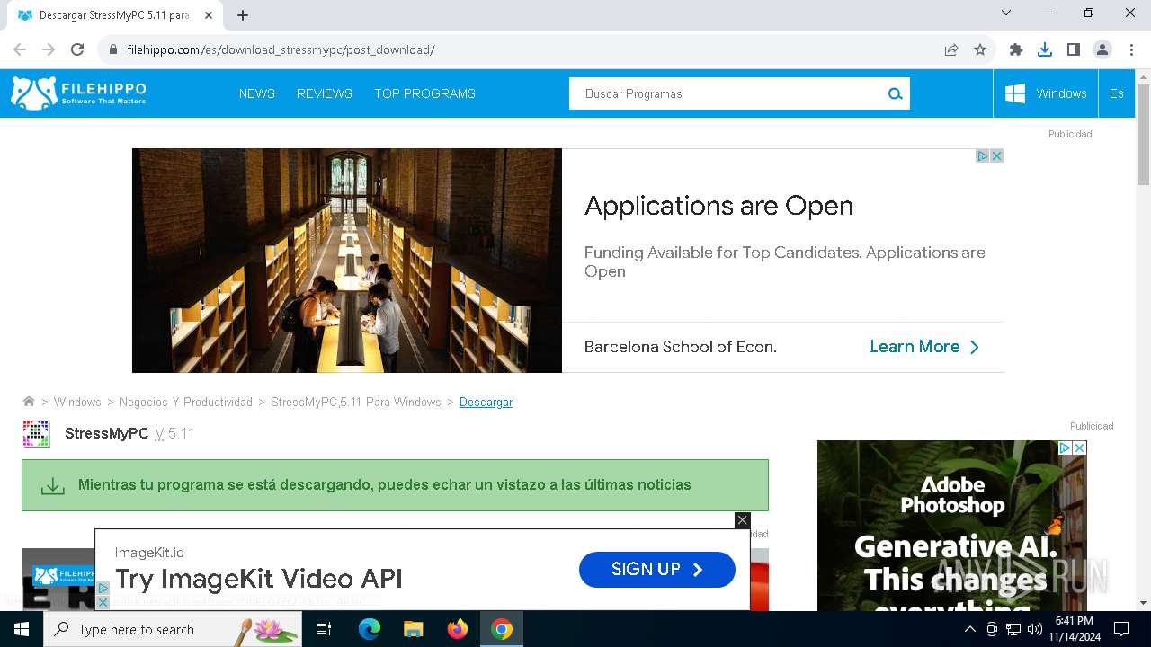The image size is (1151, 647).
Task: Click the Adobe Photoshop ad
Action: (x=952, y=526)
